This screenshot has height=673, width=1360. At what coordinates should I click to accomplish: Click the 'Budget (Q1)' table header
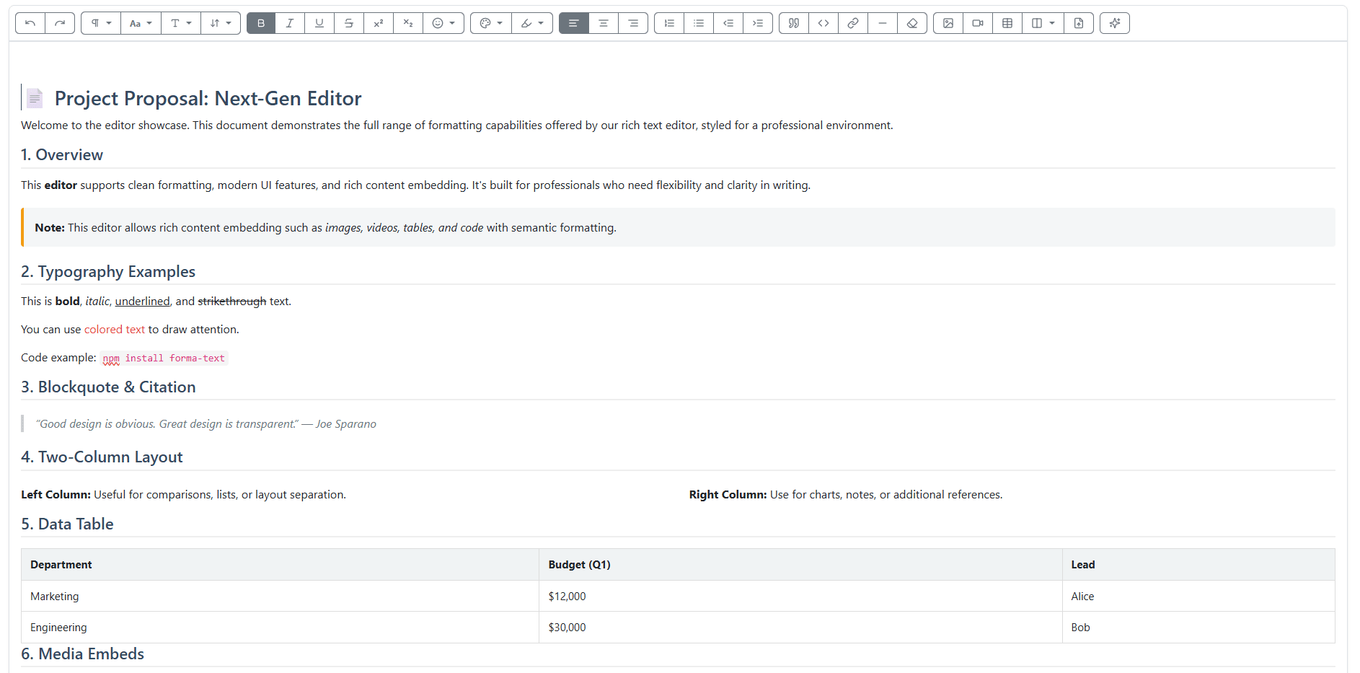pos(800,564)
